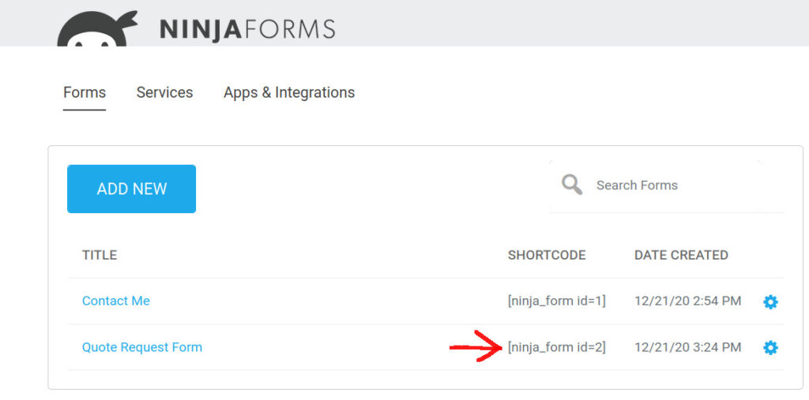Sort by DATE CREATED column header
This screenshot has height=400, width=809.
point(681,255)
